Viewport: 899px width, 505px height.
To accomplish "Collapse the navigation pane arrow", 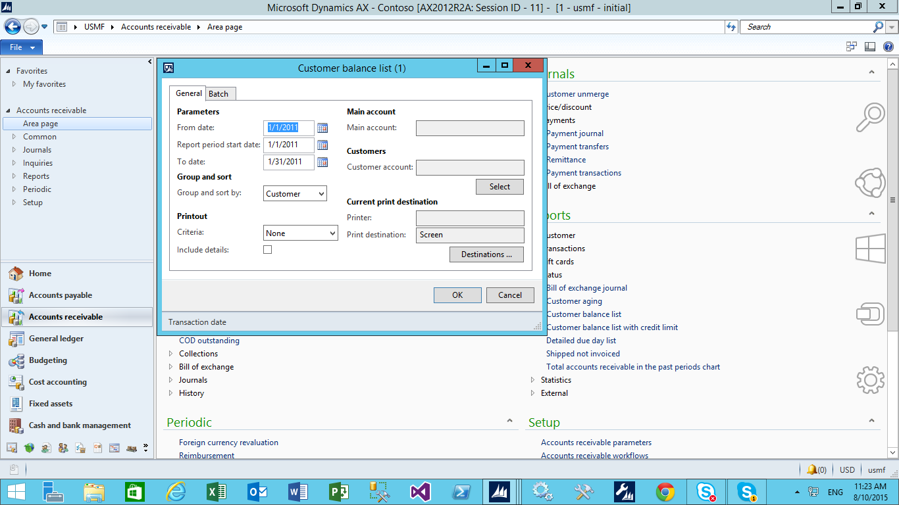I will point(149,62).
